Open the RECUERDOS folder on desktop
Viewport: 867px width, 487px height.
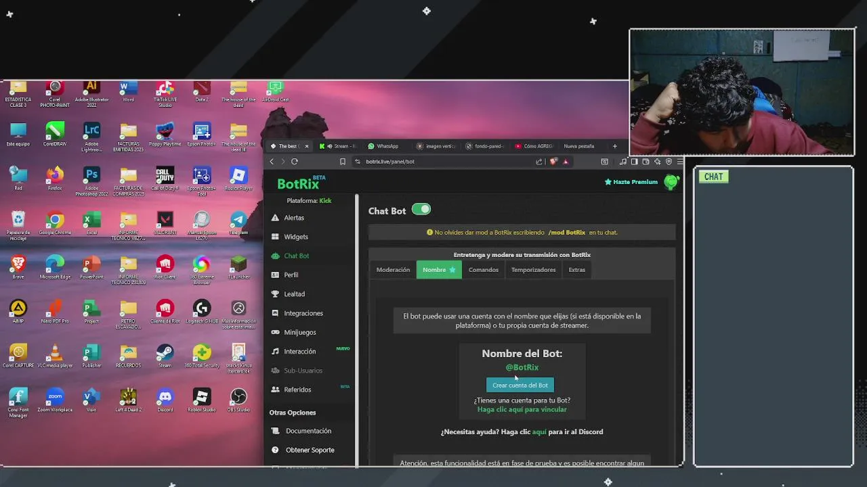pos(128,356)
